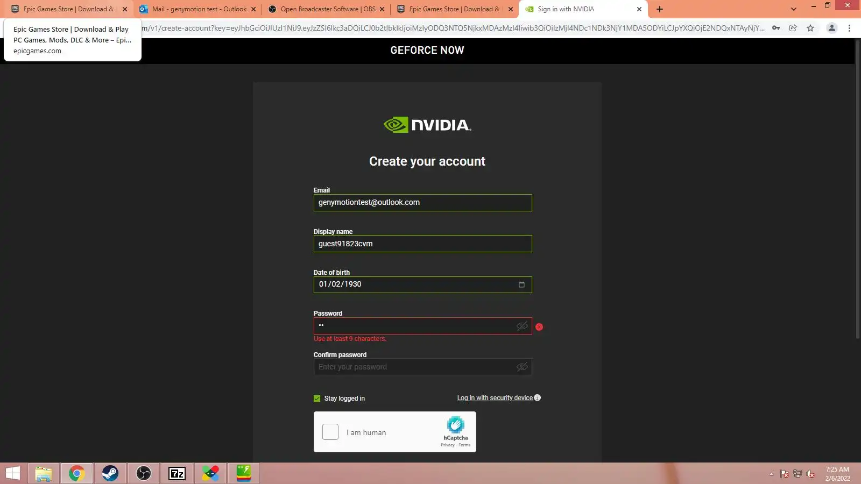Edit the Display name field
This screenshot has width=861, height=484.
(x=422, y=244)
